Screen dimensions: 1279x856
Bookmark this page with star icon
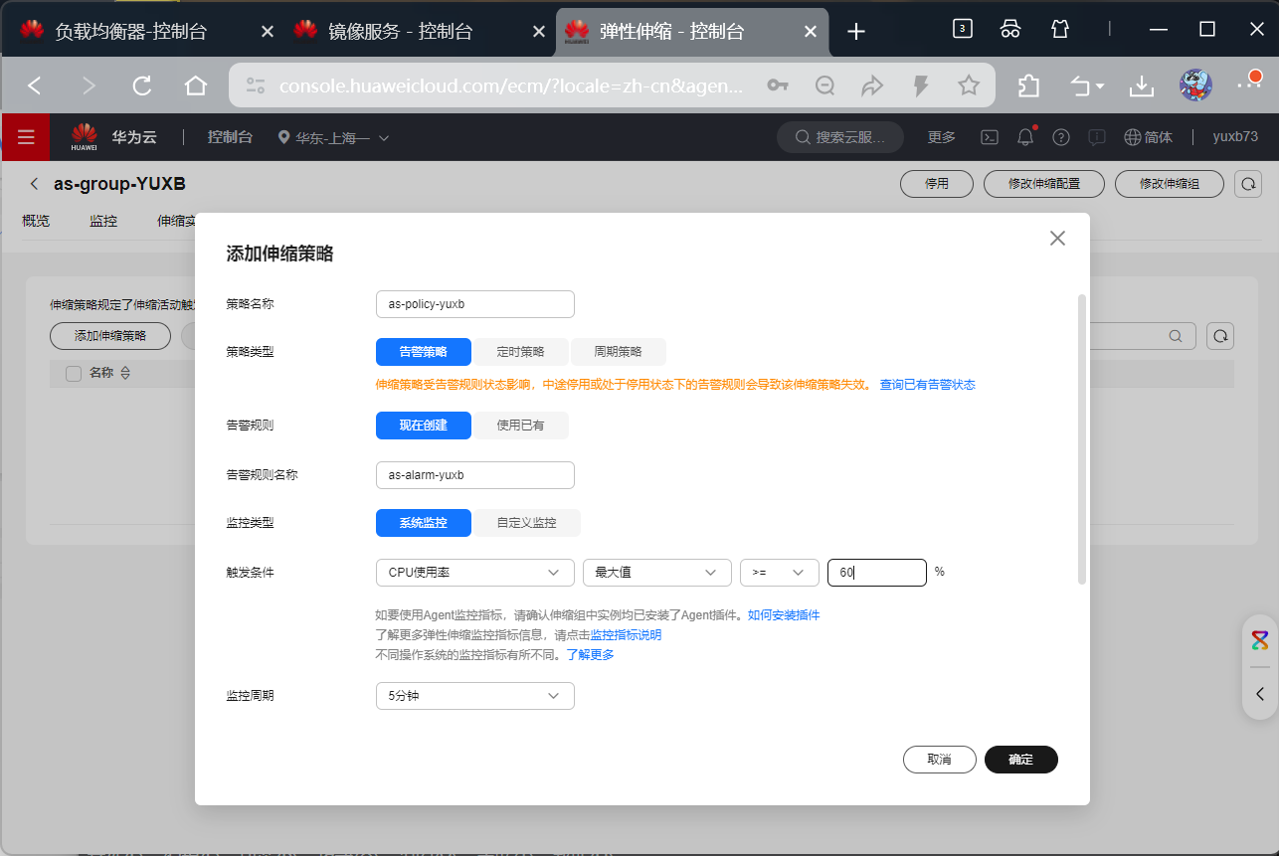click(969, 86)
